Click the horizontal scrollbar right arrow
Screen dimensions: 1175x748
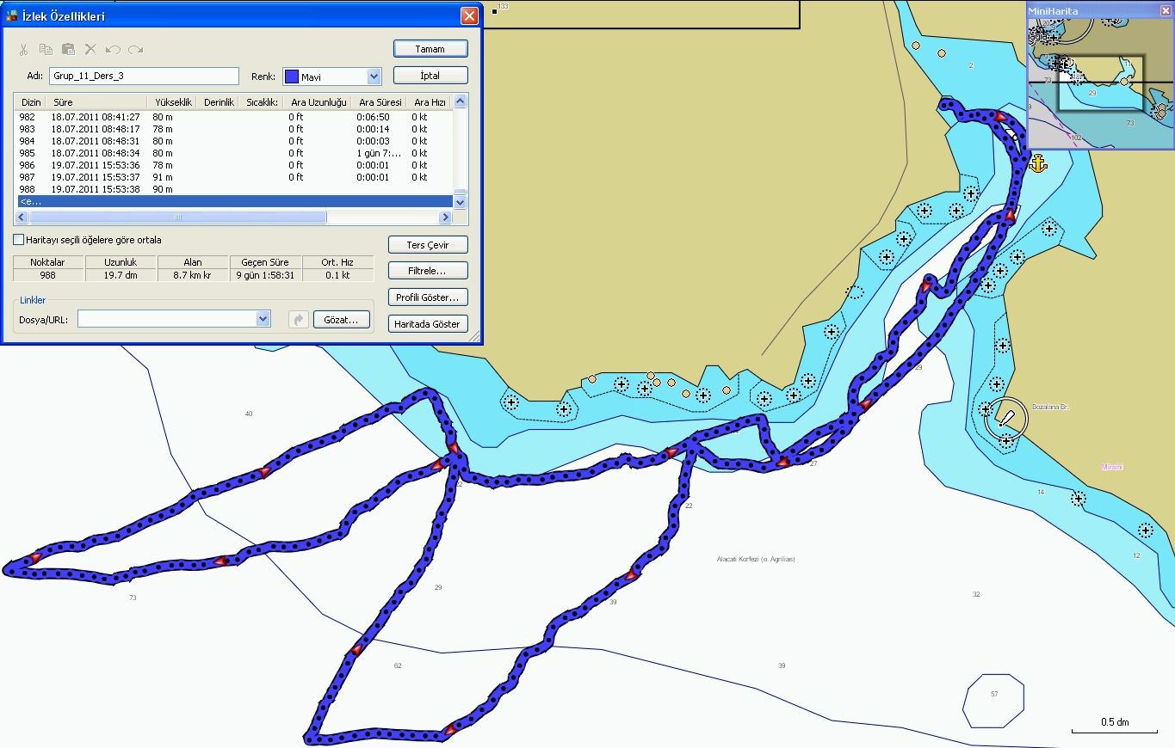point(445,218)
